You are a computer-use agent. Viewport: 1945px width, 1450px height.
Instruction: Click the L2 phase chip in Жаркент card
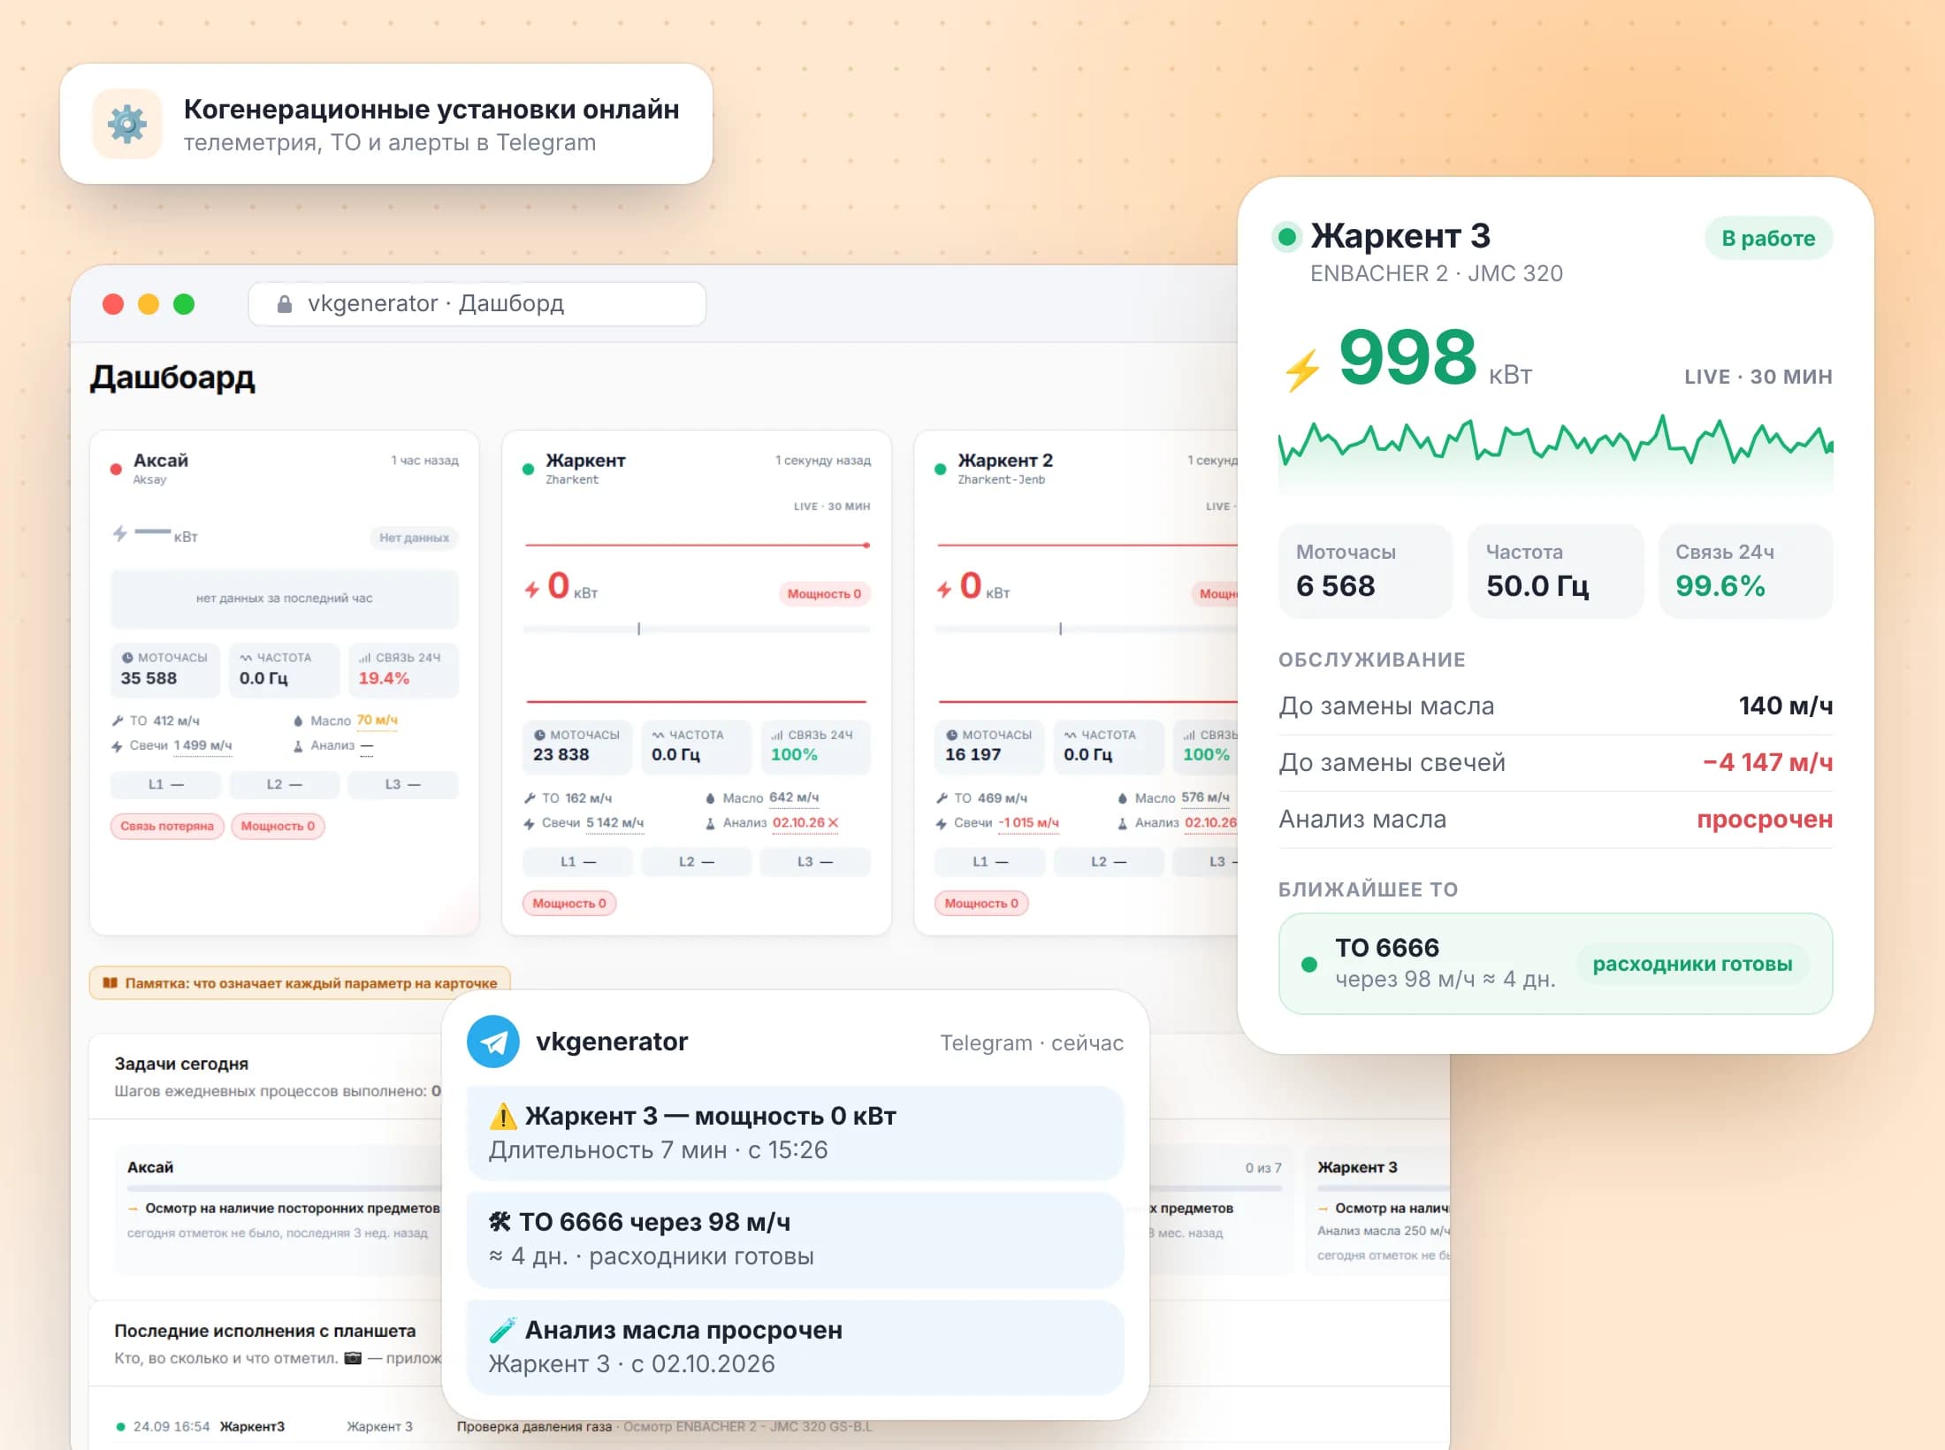[696, 861]
